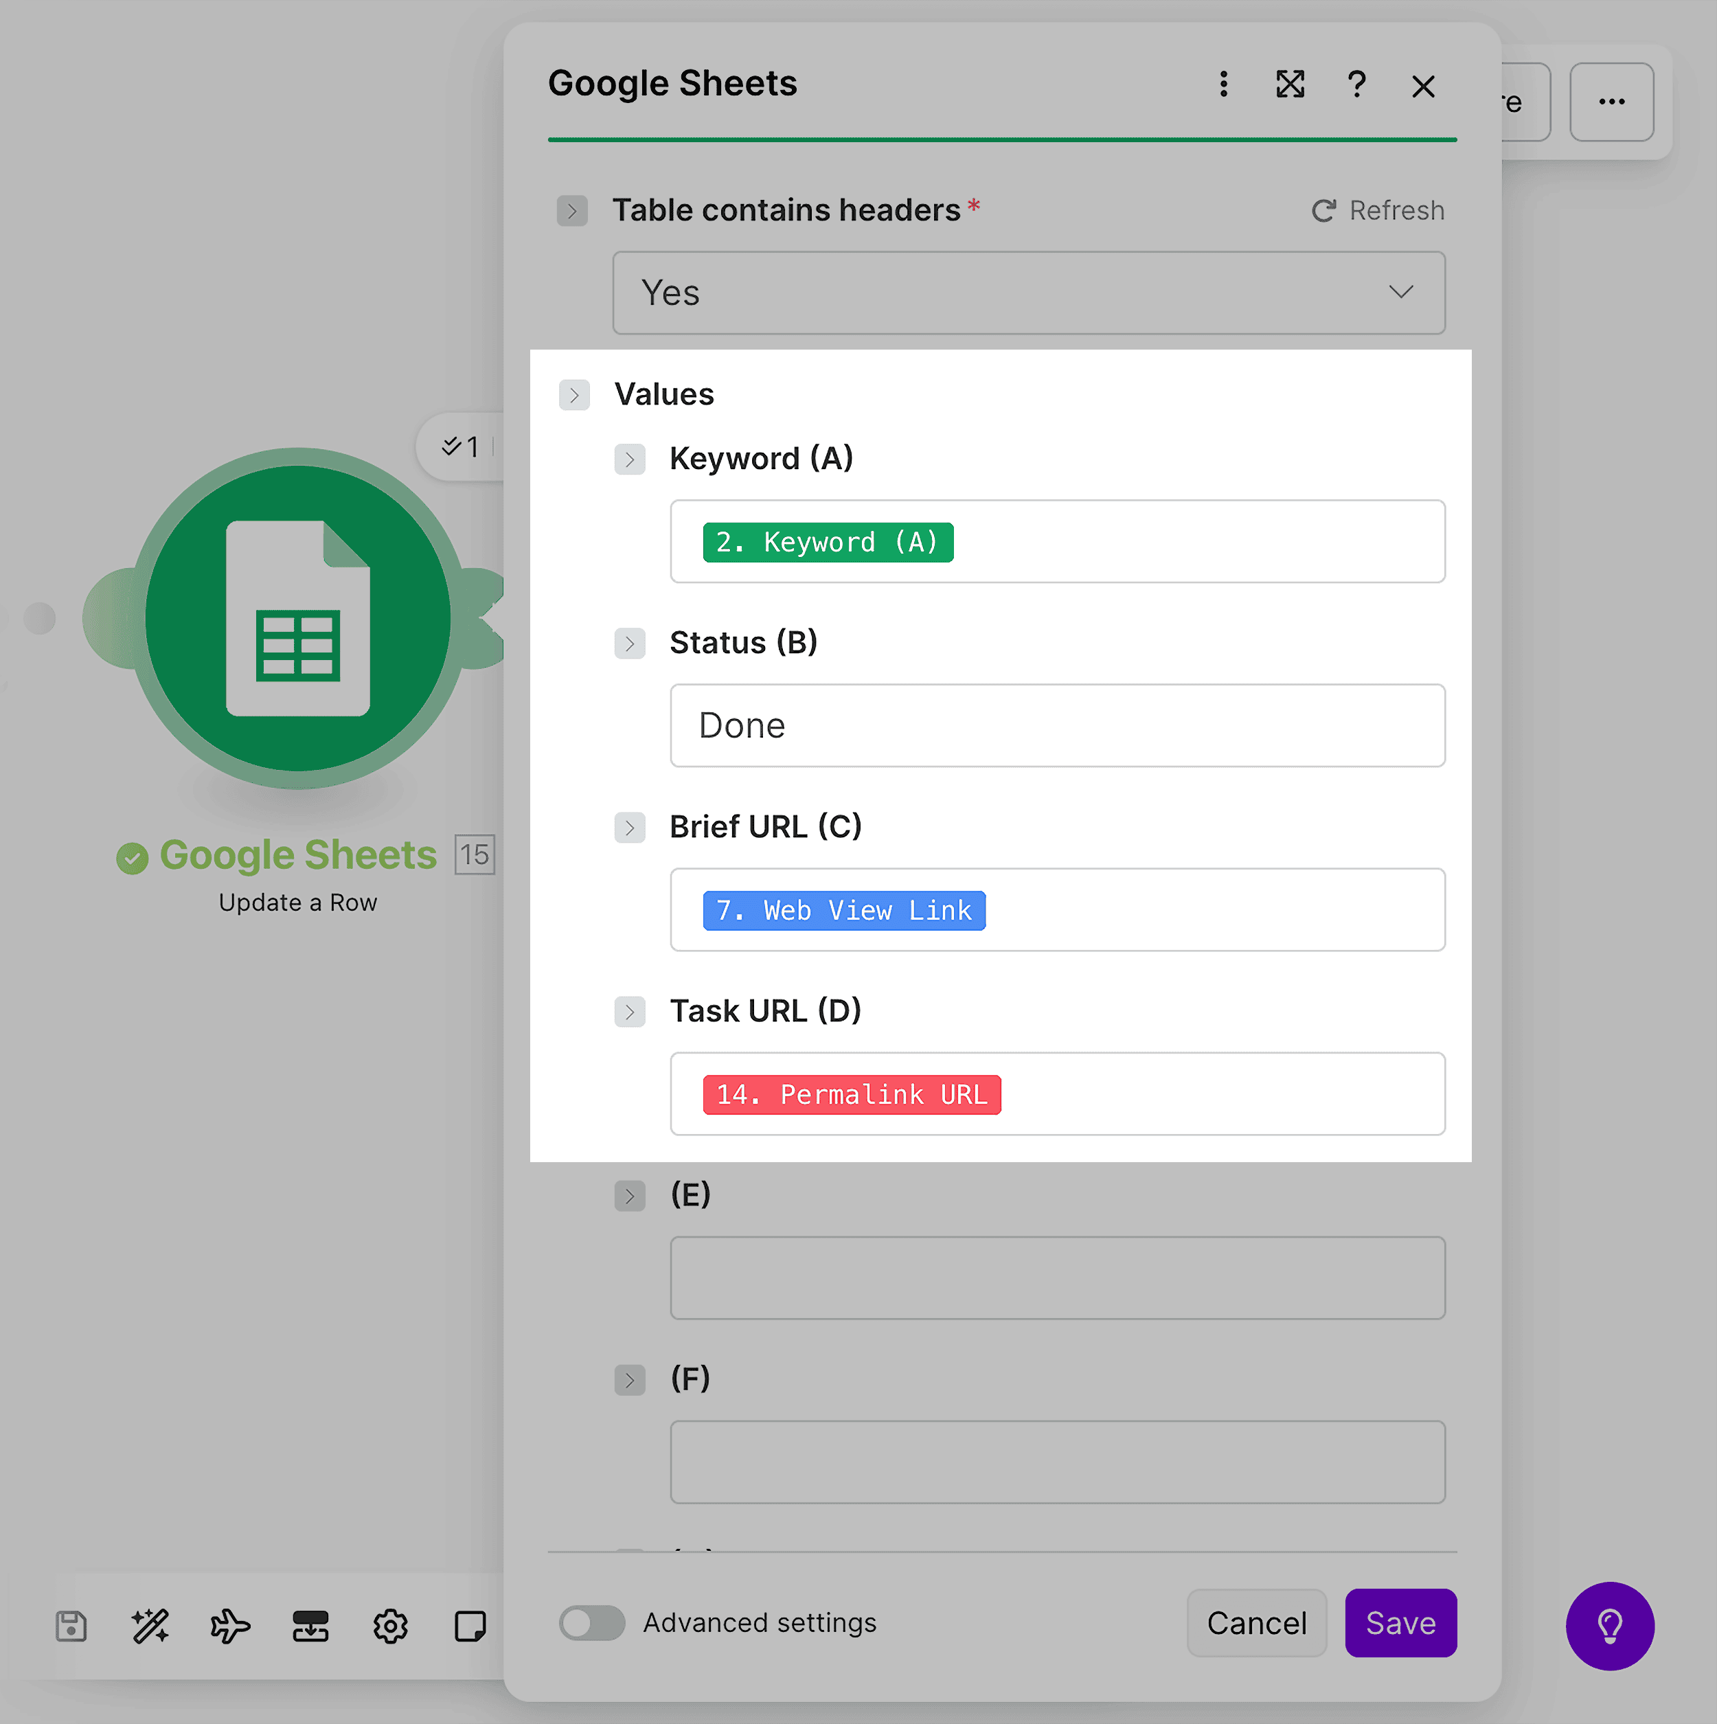The height and width of the screenshot is (1724, 1717).
Task: Select the magic wand auto-align tool
Action: pyautogui.click(x=150, y=1626)
